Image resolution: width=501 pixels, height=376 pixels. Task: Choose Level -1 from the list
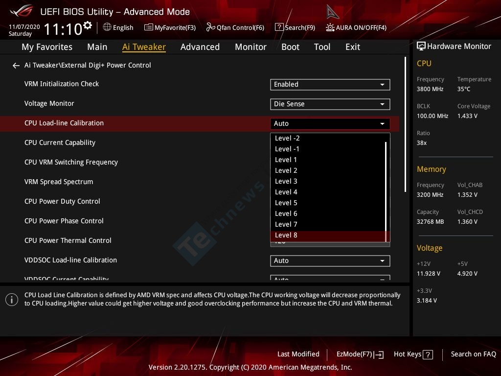[x=328, y=149]
